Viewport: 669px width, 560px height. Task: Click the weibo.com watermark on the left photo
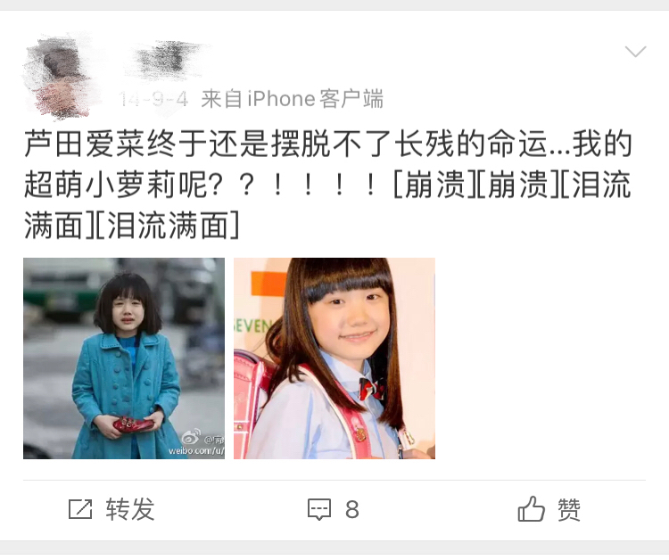(196, 450)
